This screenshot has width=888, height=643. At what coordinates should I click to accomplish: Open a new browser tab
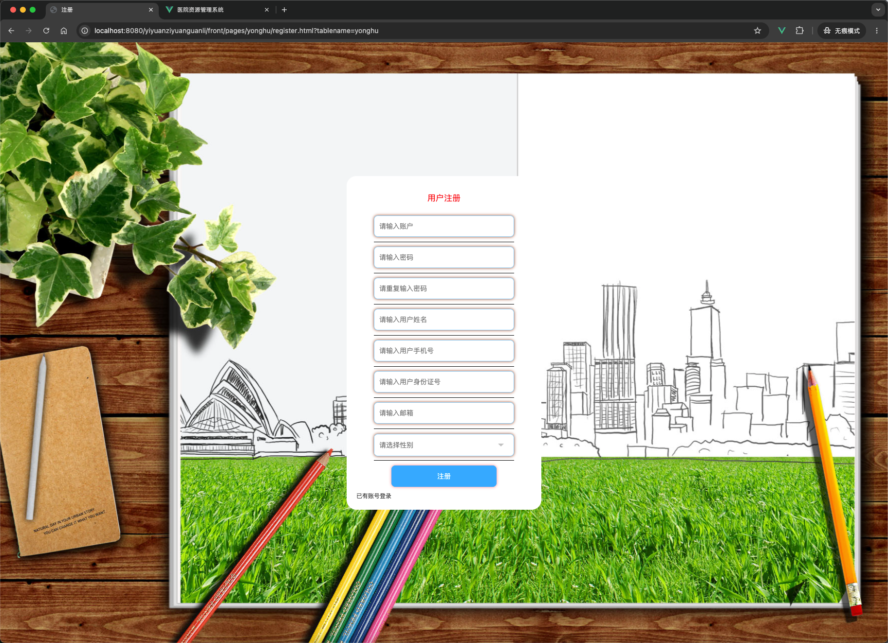coord(284,10)
